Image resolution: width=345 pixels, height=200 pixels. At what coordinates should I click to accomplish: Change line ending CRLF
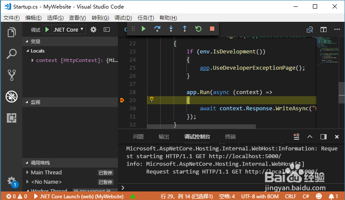tap(291, 196)
